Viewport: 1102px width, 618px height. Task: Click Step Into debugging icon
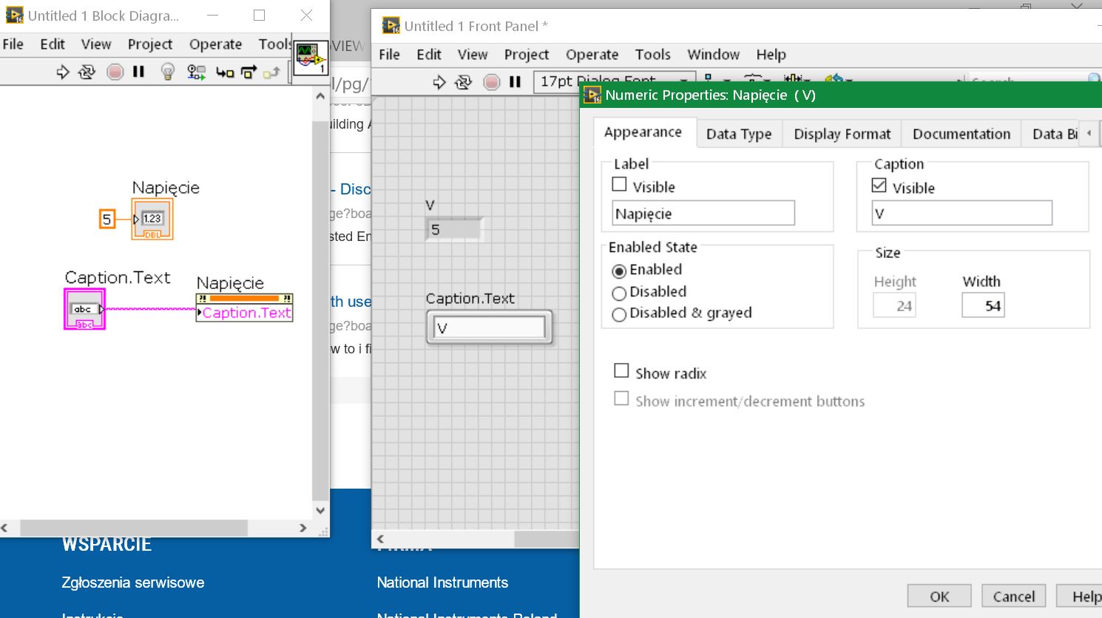pos(225,72)
